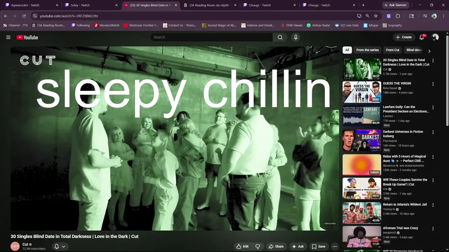Open the menu for Lawfare Daily video
The image size is (449, 252).
click(x=433, y=107)
